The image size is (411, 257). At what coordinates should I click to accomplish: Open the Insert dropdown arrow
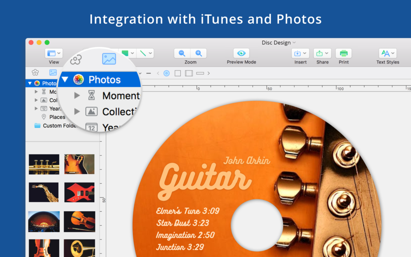305,53
